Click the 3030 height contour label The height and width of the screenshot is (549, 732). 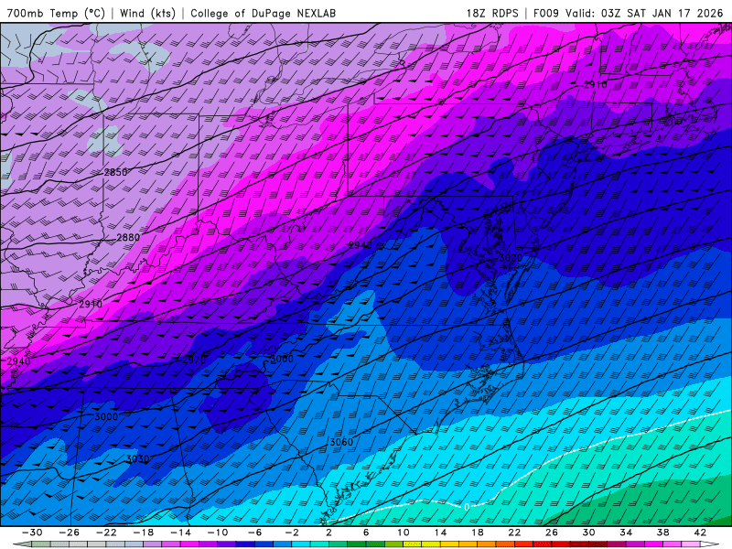pyautogui.click(x=138, y=459)
